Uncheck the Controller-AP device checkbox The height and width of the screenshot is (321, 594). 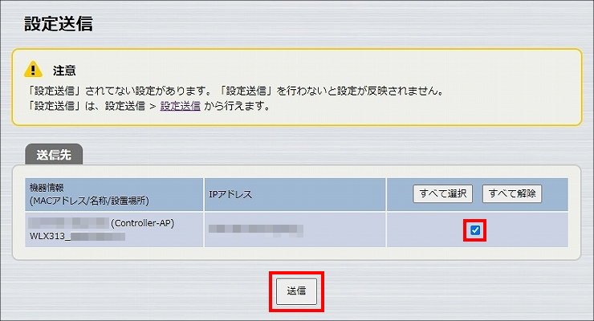[x=475, y=230]
